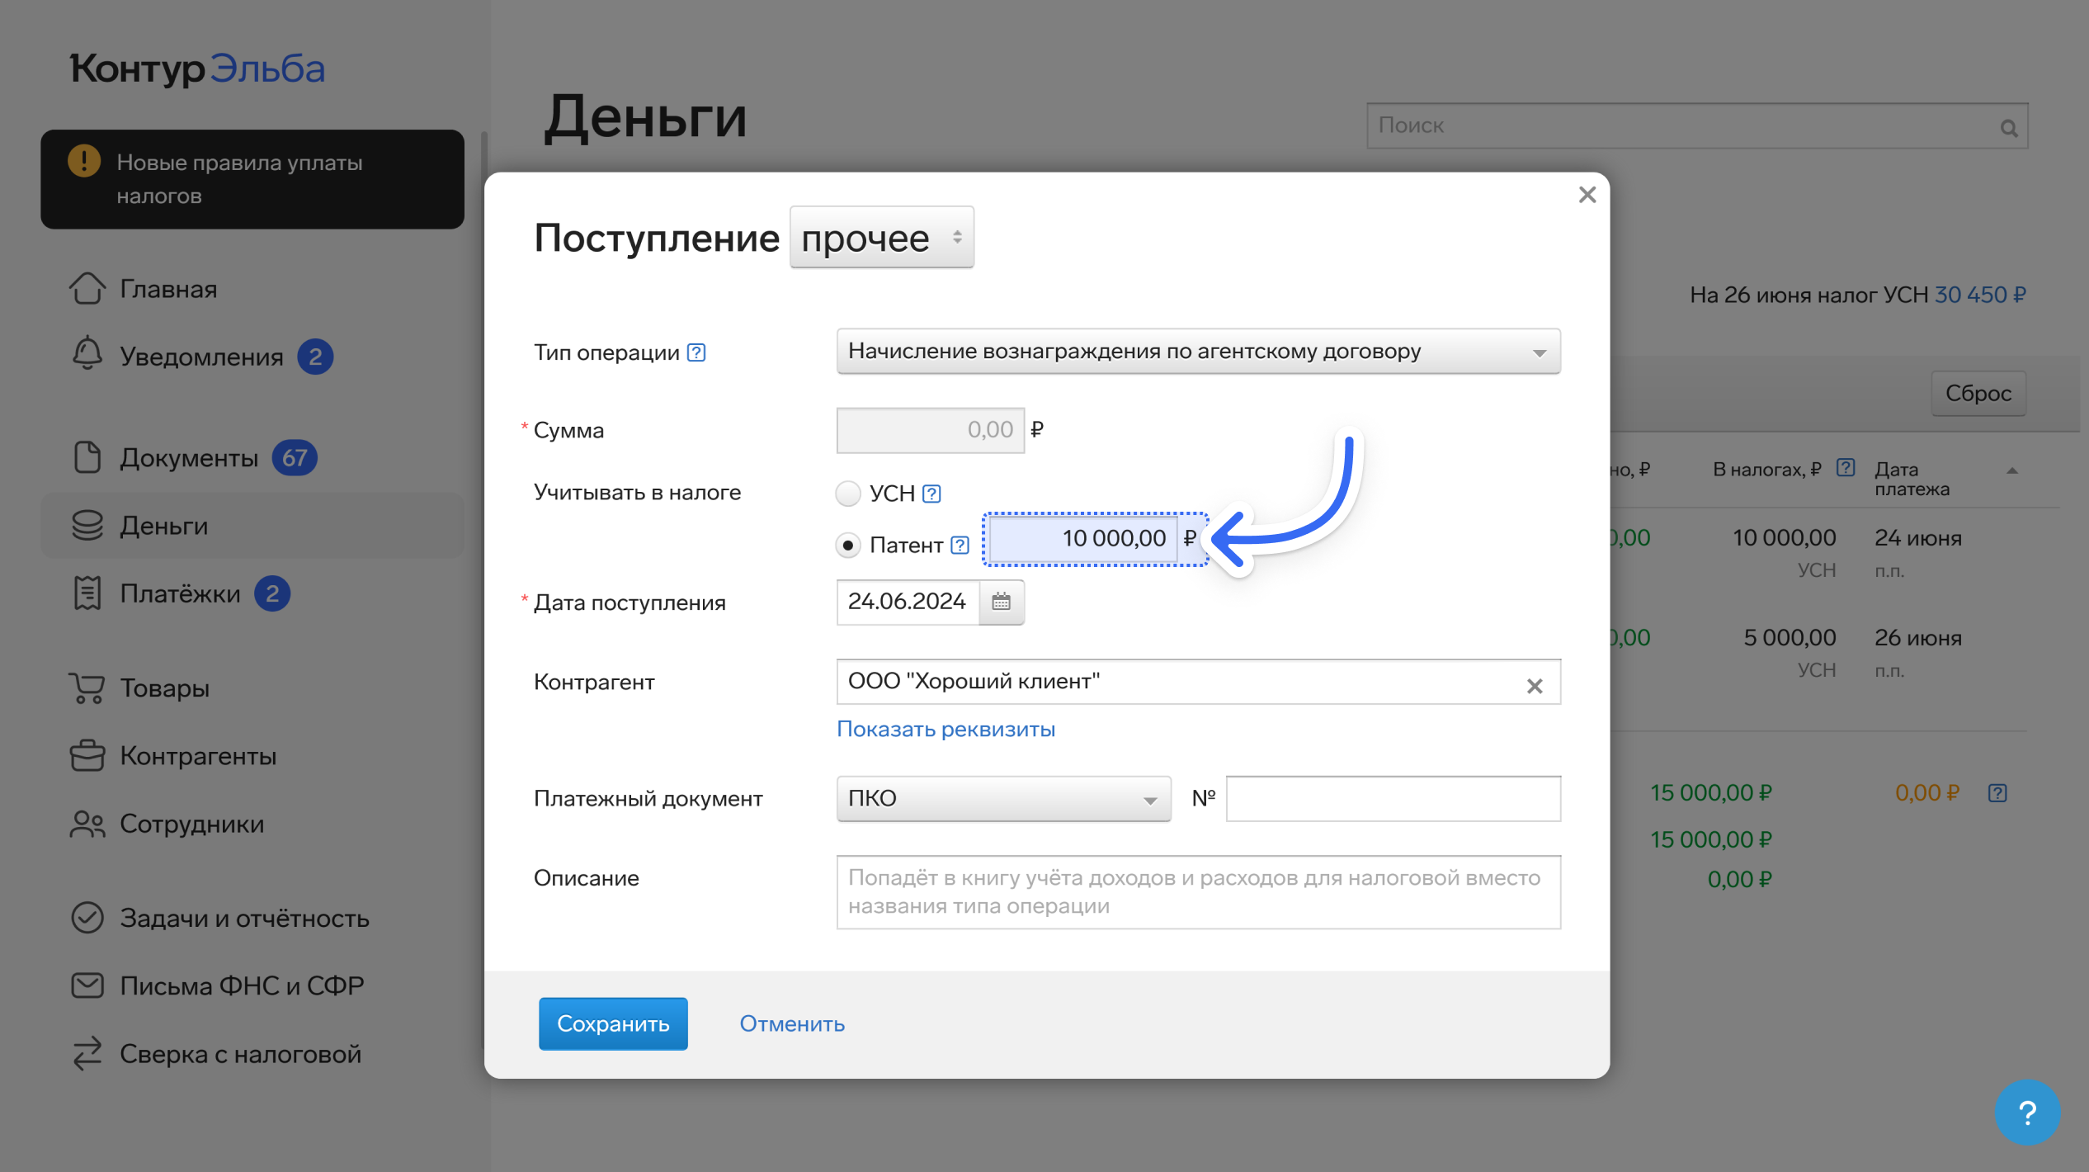
Task: Click the 5 000,00 tax amount cell
Action: coord(1790,638)
